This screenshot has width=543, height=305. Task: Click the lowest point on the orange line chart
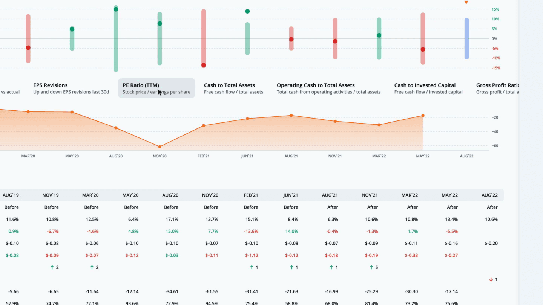(x=160, y=146)
